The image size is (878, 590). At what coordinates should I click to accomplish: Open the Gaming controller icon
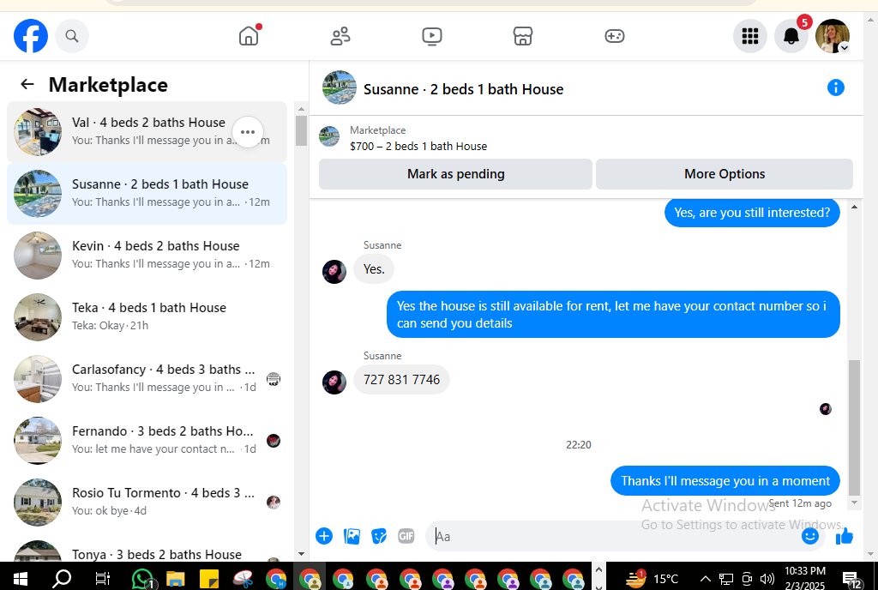tap(614, 36)
